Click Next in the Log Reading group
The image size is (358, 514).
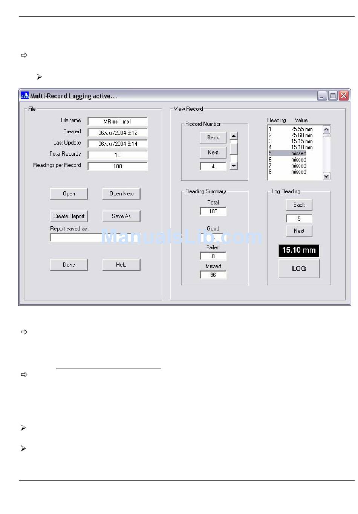(x=299, y=231)
